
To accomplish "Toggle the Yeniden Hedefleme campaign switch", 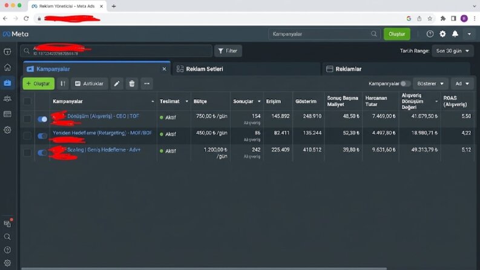I will pos(42,136).
